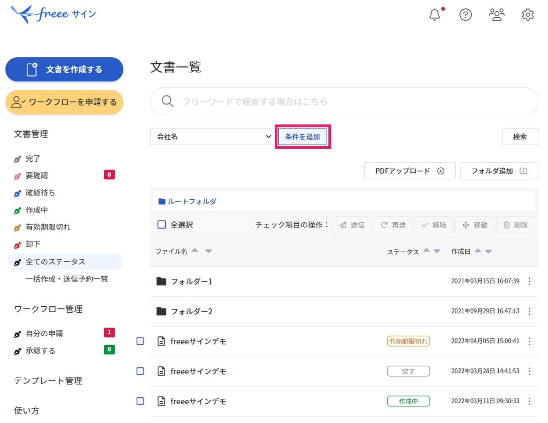This screenshot has height=423, width=548.
Task: Open more options for フォルダー1
Action: pyautogui.click(x=529, y=281)
